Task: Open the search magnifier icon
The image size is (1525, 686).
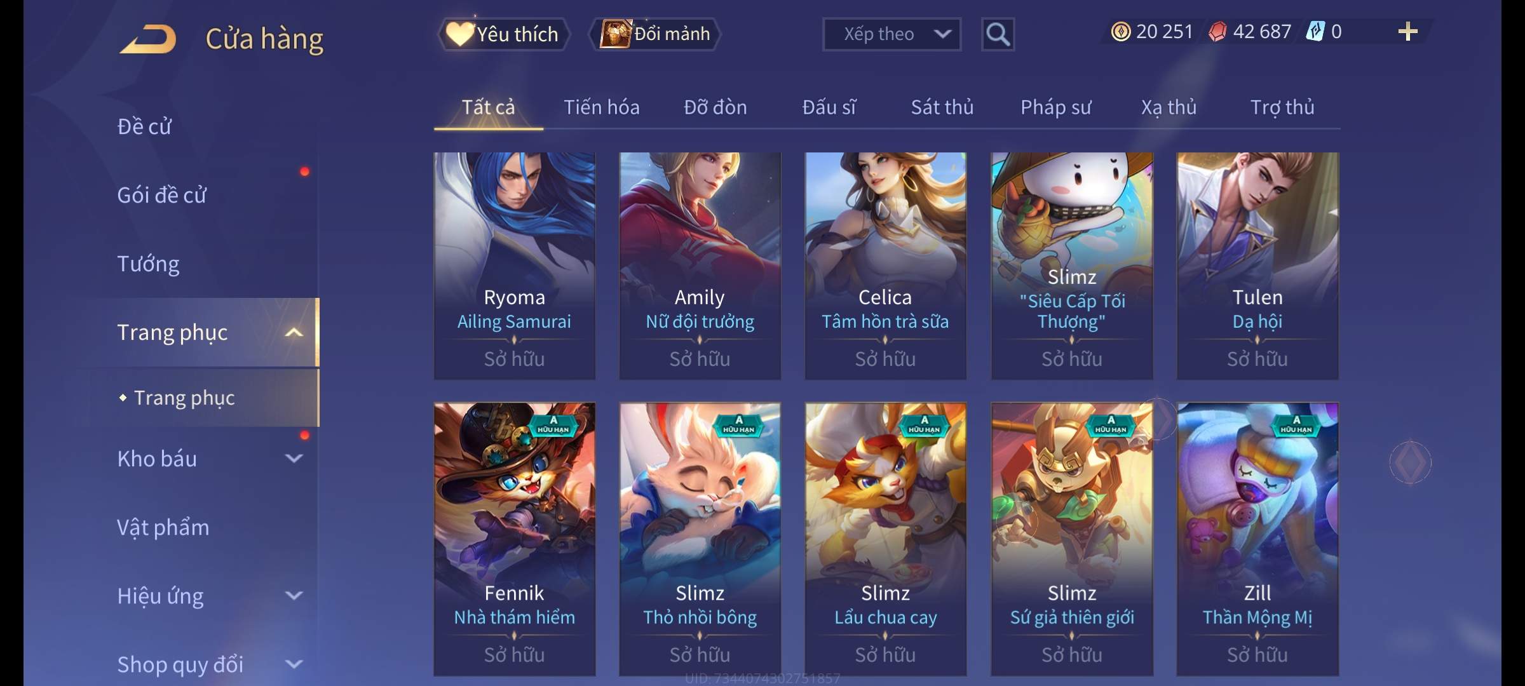Action: point(998,34)
